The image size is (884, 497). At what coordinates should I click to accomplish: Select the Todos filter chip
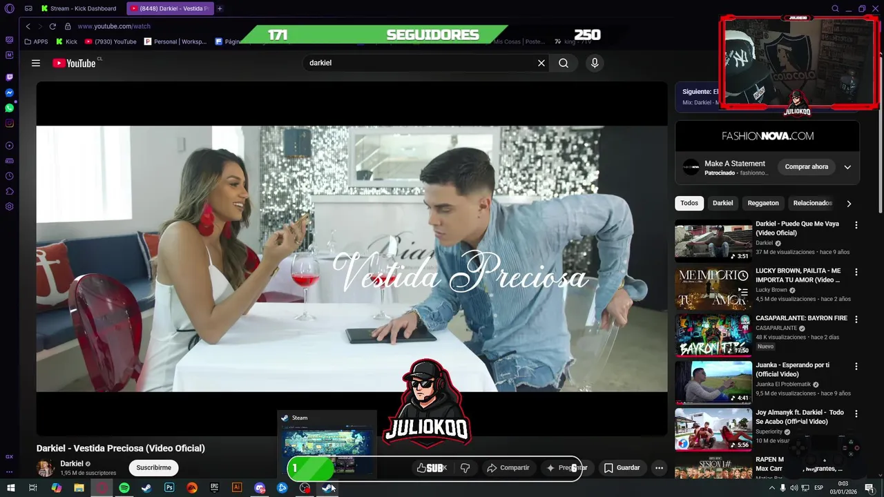click(x=689, y=203)
